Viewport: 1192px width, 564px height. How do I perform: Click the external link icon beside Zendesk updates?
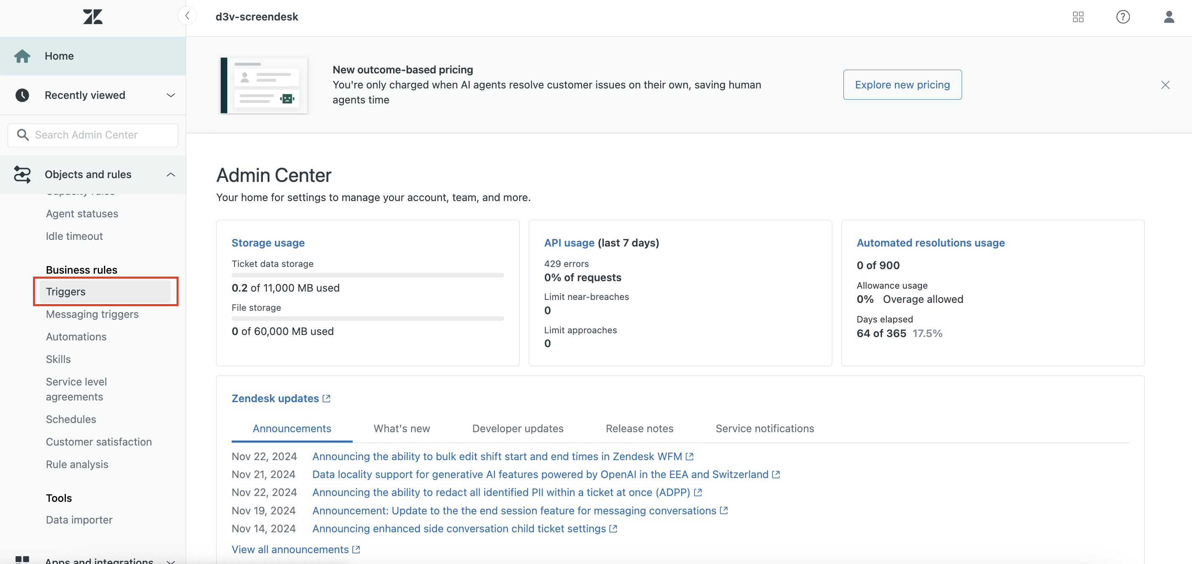(326, 398)
